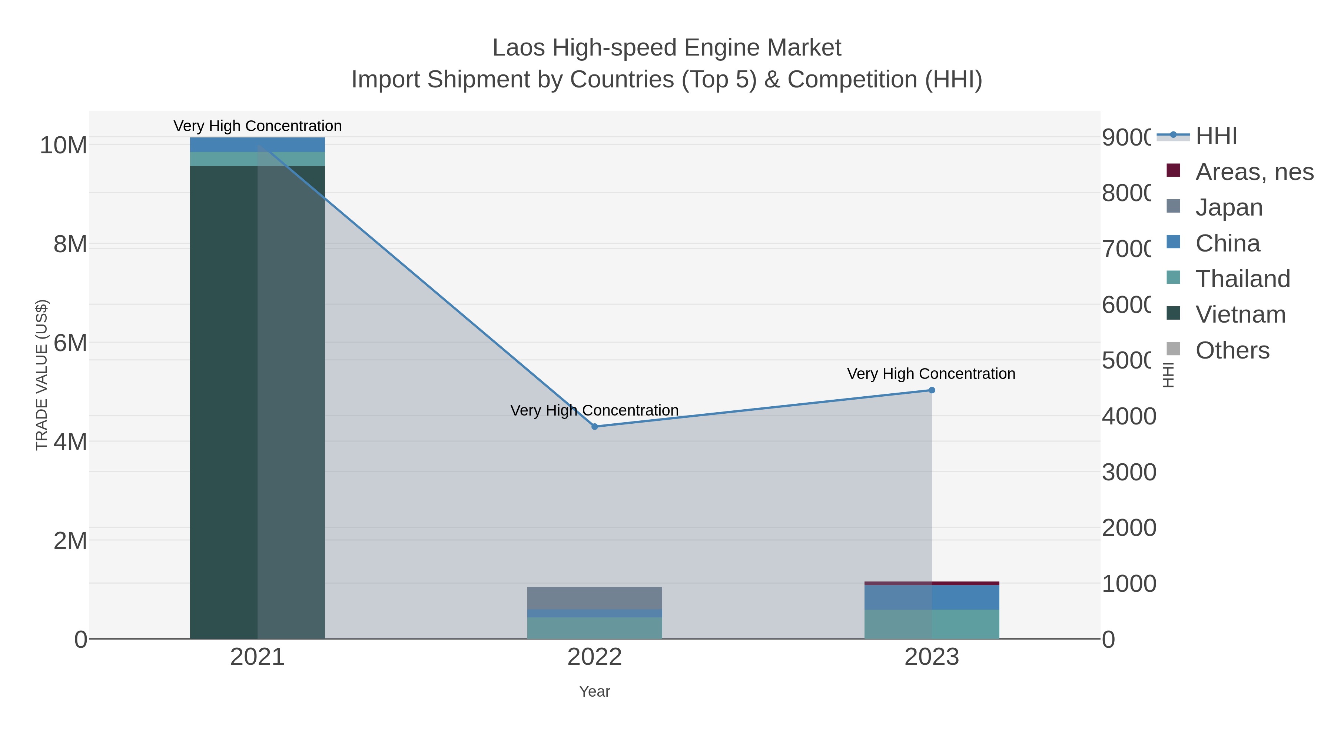Select the China bar segment for 2023
1334x750 pixels.
[x=932, y=597]
